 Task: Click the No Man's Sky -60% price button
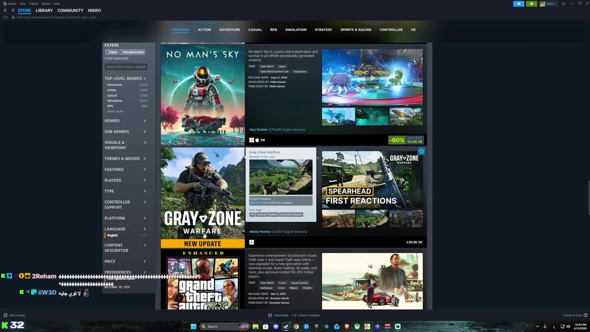(x=406, y=140)
